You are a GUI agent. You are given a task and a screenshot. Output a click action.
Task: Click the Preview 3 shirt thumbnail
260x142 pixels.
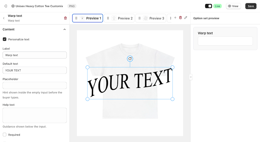[x=145, y=18]
